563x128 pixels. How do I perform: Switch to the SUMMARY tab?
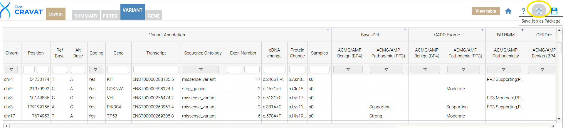pyautogui.click(x=86, y=16)
